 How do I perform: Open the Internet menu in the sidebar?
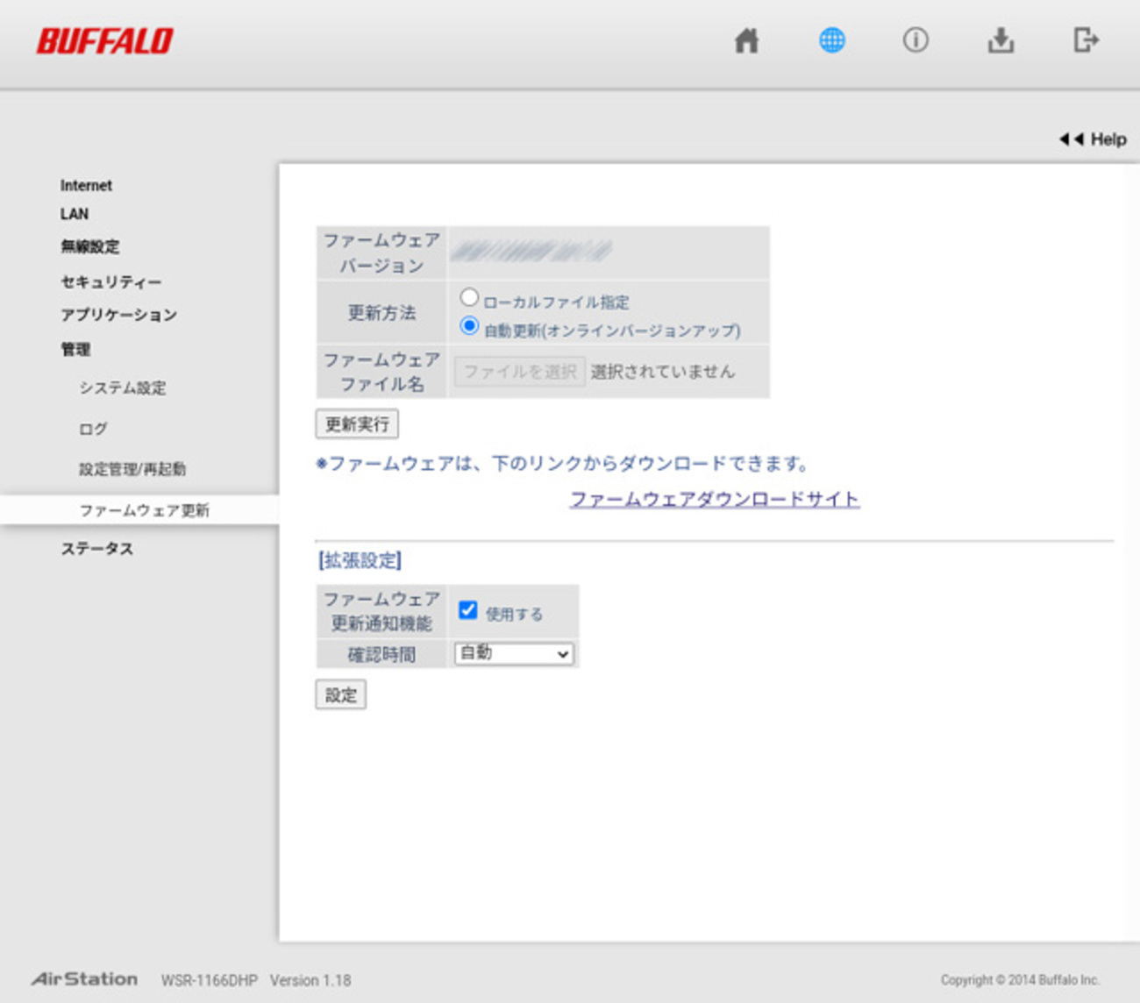point(85,185)
